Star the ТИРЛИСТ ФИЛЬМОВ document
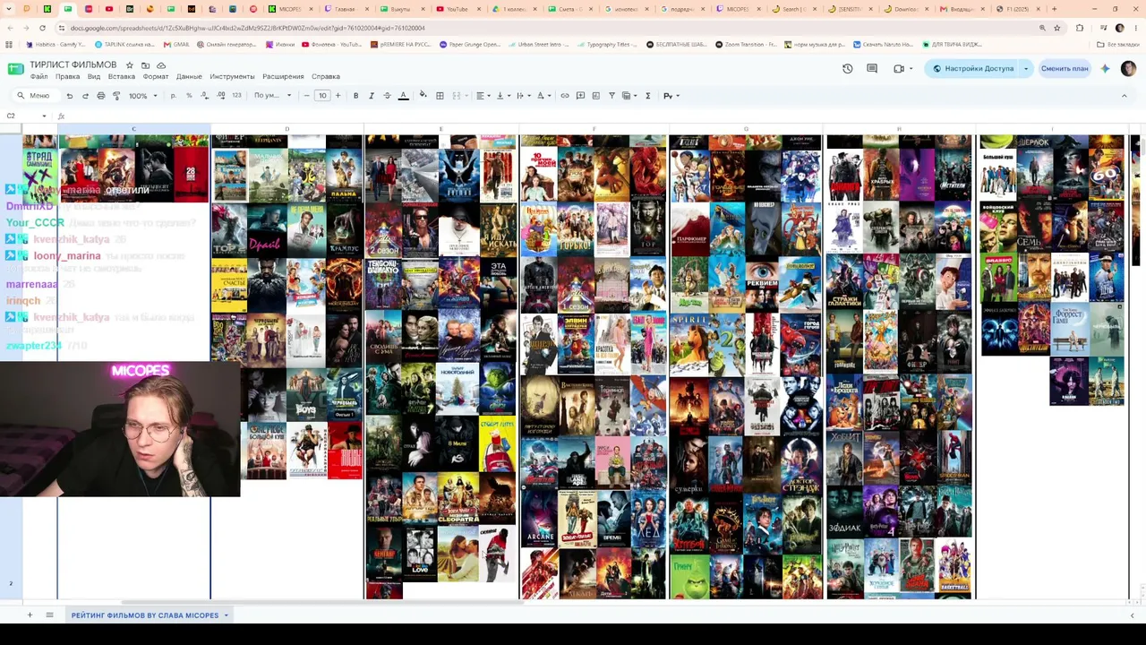Screen dimensions: 1146x645 (130, 65)
